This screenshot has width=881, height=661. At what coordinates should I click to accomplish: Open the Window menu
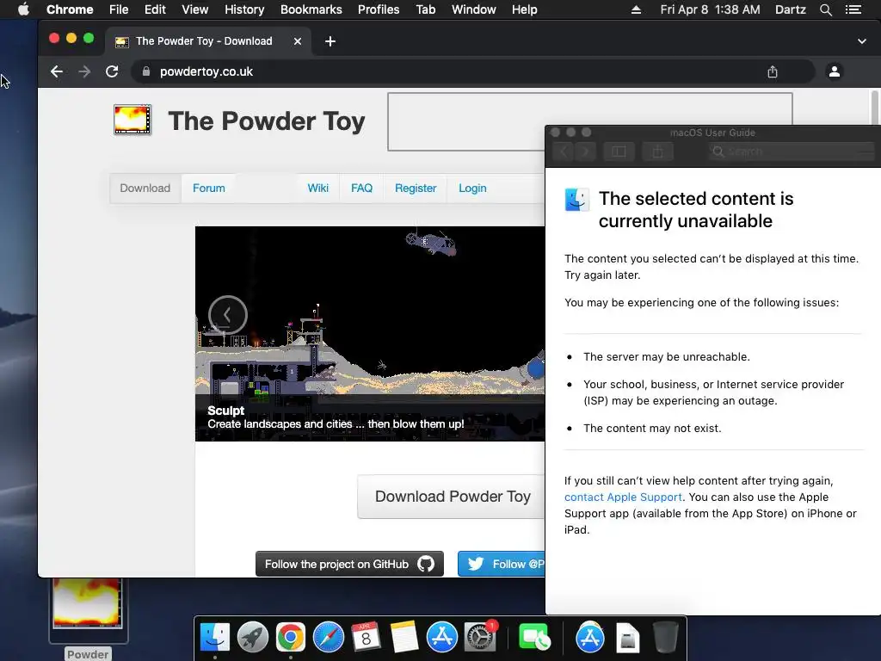[474, 9]
